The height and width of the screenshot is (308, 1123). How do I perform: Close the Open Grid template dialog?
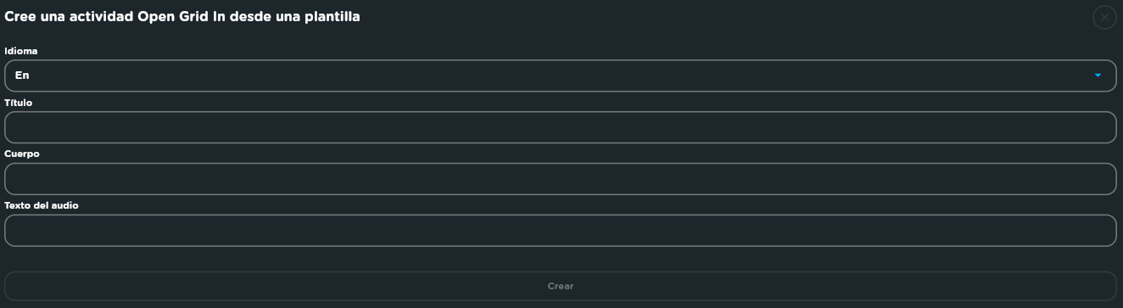[x=1104, y=17]
